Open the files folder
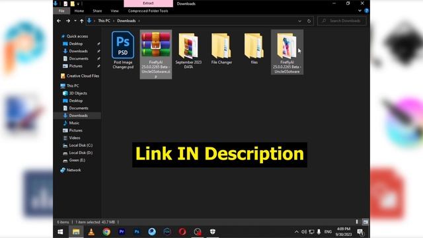This screenshot has height=238, width=423. pyautogui.click(x=254, y=48)
